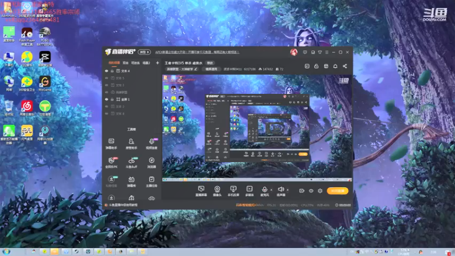The width and height of the screenshot is (455, 256).
Task: Open the message icon beside the avatar
Action: [305, 52]
